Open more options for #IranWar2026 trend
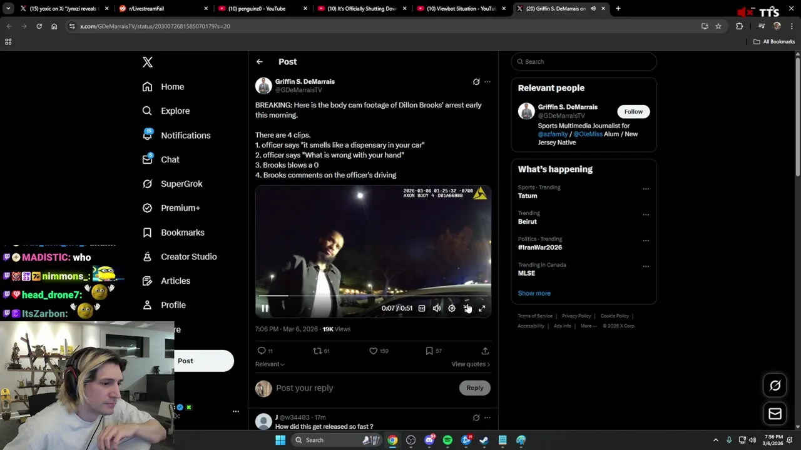Image resolution: width=801 pixels, height=450 pixels. tap(646, 241)
